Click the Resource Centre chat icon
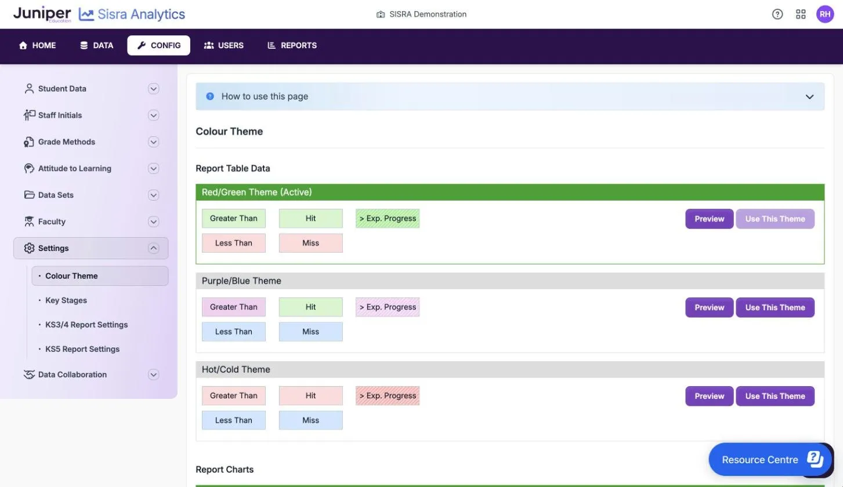Screen dimensions: 843x487 click(815, 459)
